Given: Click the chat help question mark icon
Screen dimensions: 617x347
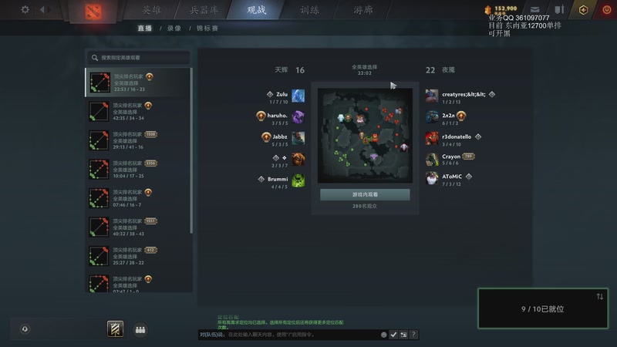Looking at the screenshot, I should [413, 335].
